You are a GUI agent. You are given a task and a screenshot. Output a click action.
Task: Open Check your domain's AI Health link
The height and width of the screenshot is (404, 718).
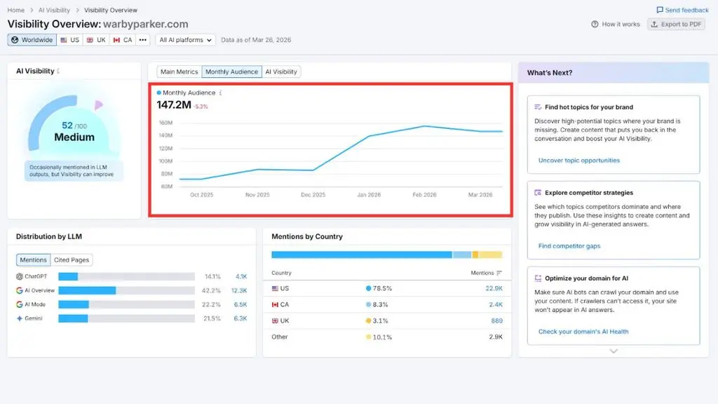583,332
